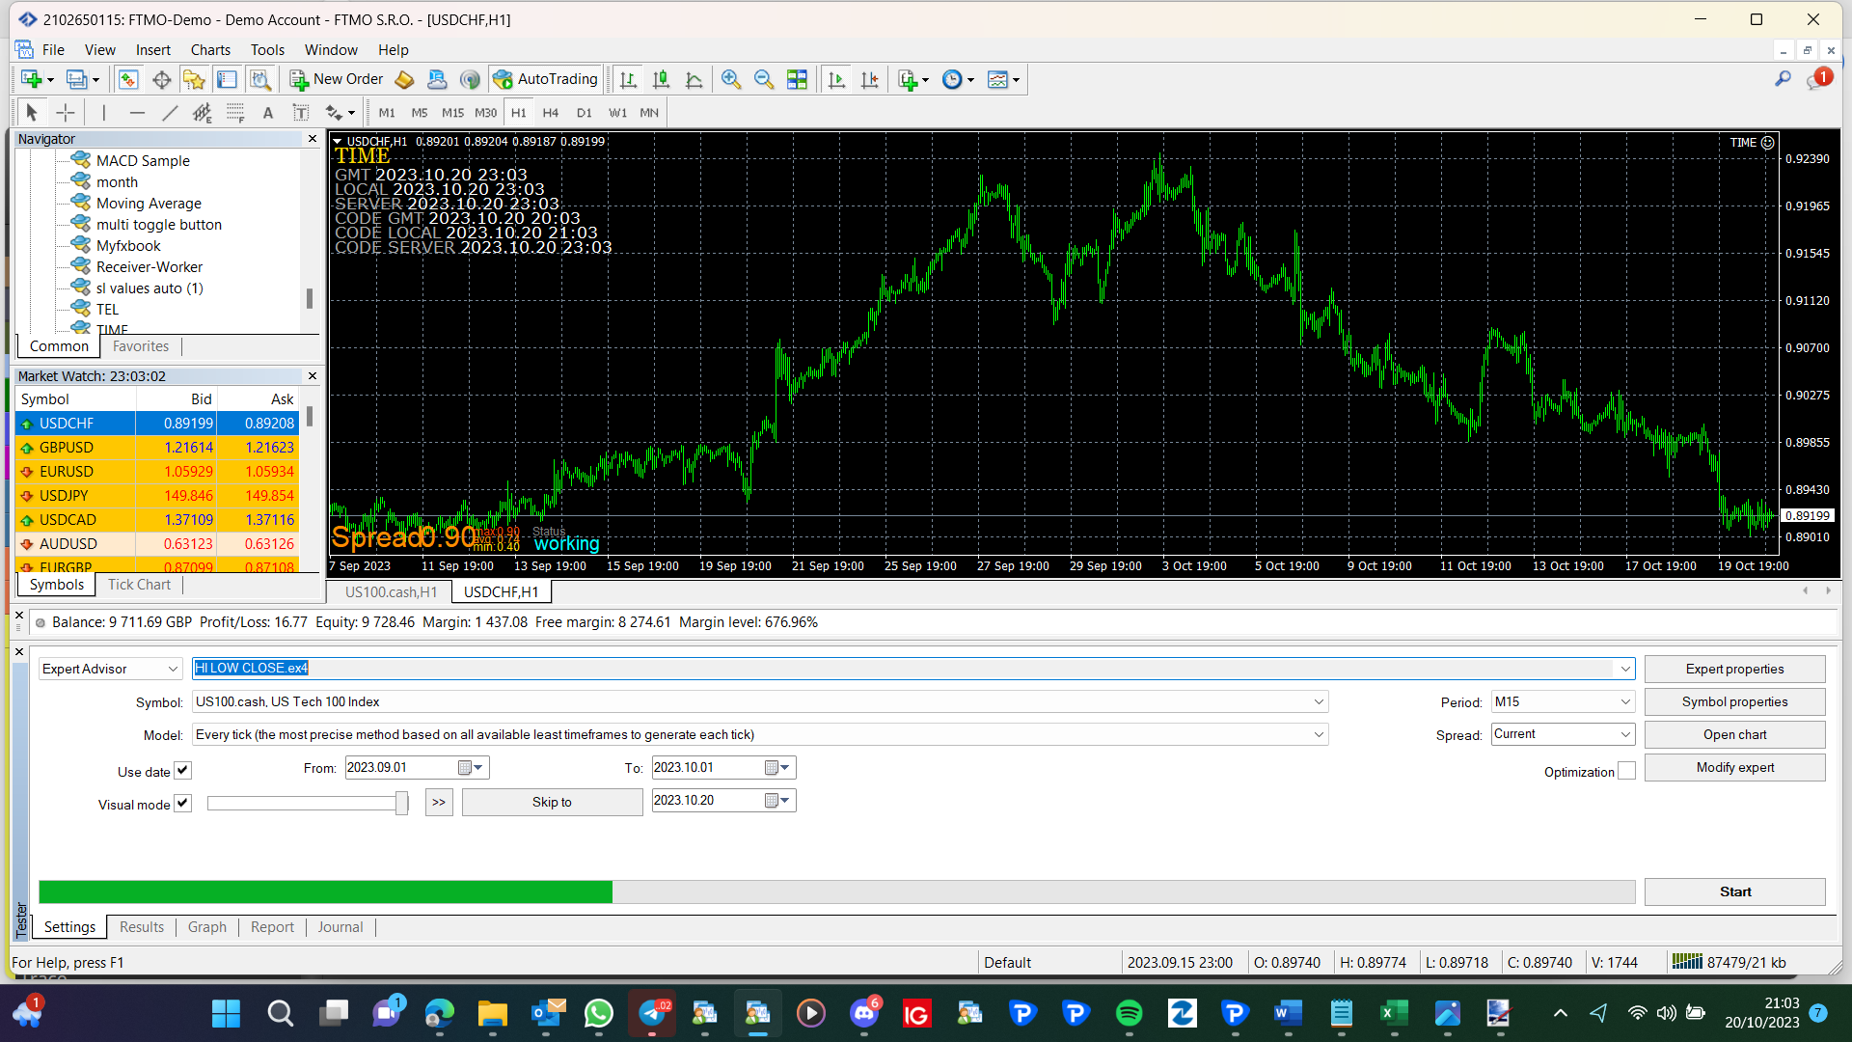Click the chart zoom out magnifier icon
Viewport: 1852px width, 1042px height.
764,79
